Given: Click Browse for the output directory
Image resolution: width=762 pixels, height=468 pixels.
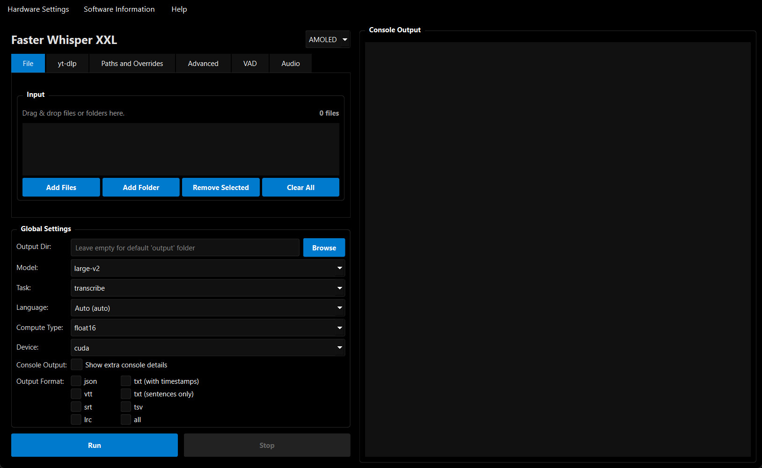Looking at the screenshot, I should [324, 248].
